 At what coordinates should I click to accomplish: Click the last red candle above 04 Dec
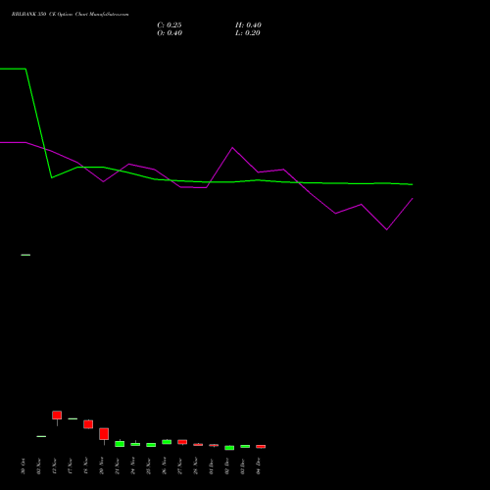coord(261,446)
